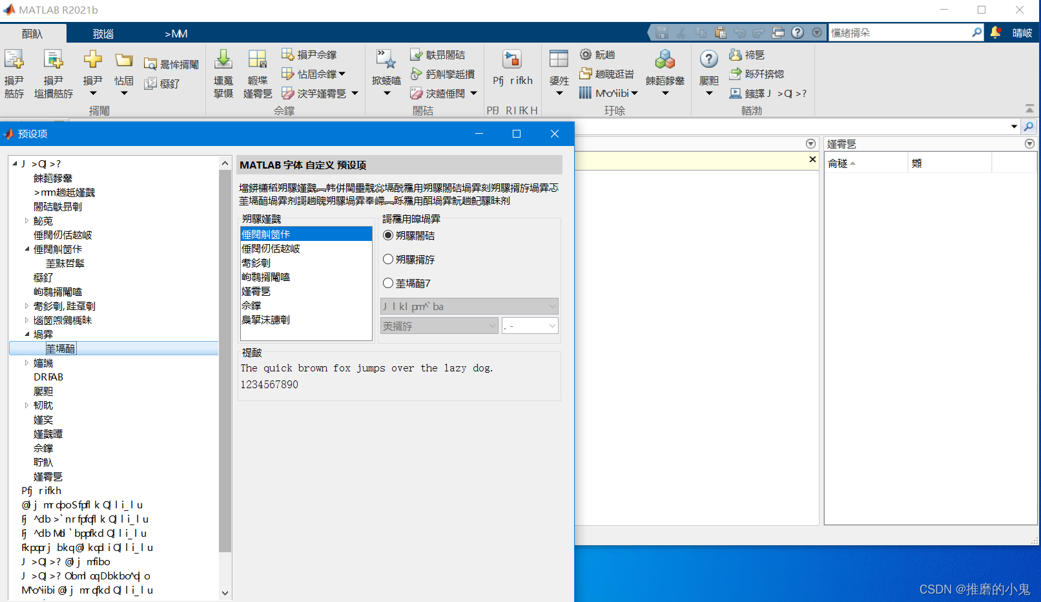Click the yellow plus New icon

[x=92, y=59]
